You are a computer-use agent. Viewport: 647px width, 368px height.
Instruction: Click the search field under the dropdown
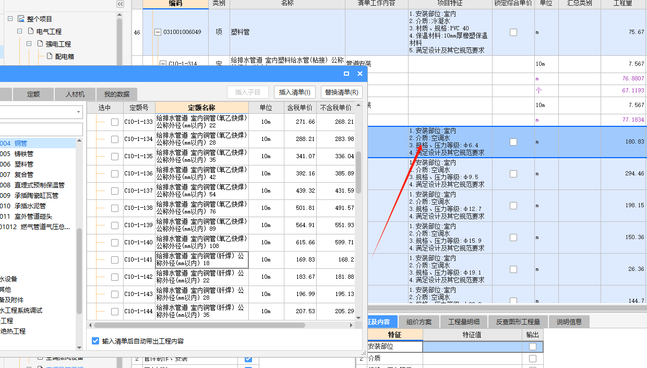(x=41, y=129)
